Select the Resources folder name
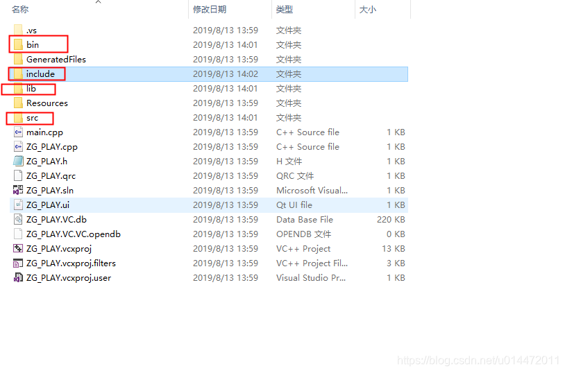 47,103
